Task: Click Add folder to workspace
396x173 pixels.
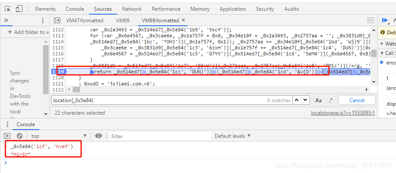Action: [28, 32]
